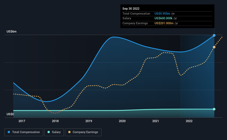
Task: Select the 2017 axis label
Action: (22, 121)
